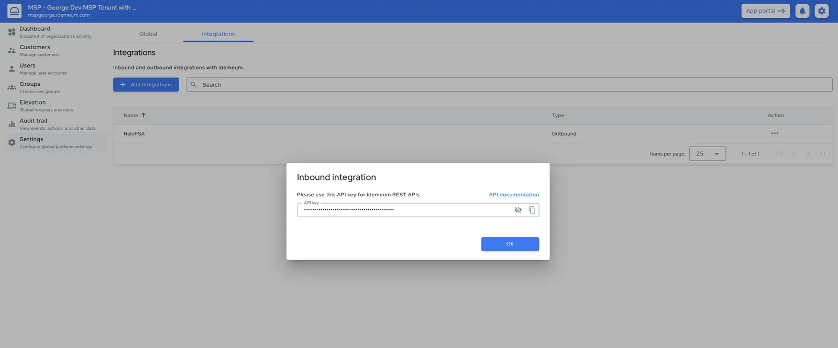Open the idemeum logo home icon
The image size is (838, 348).
(14, 10)
